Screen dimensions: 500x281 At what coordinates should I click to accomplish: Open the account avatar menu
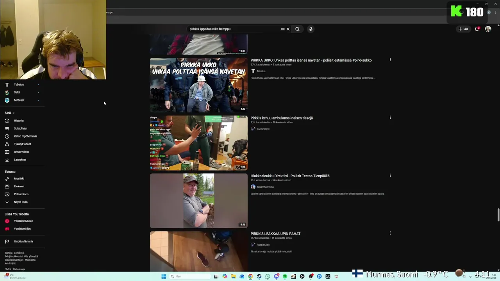[488, 29]
